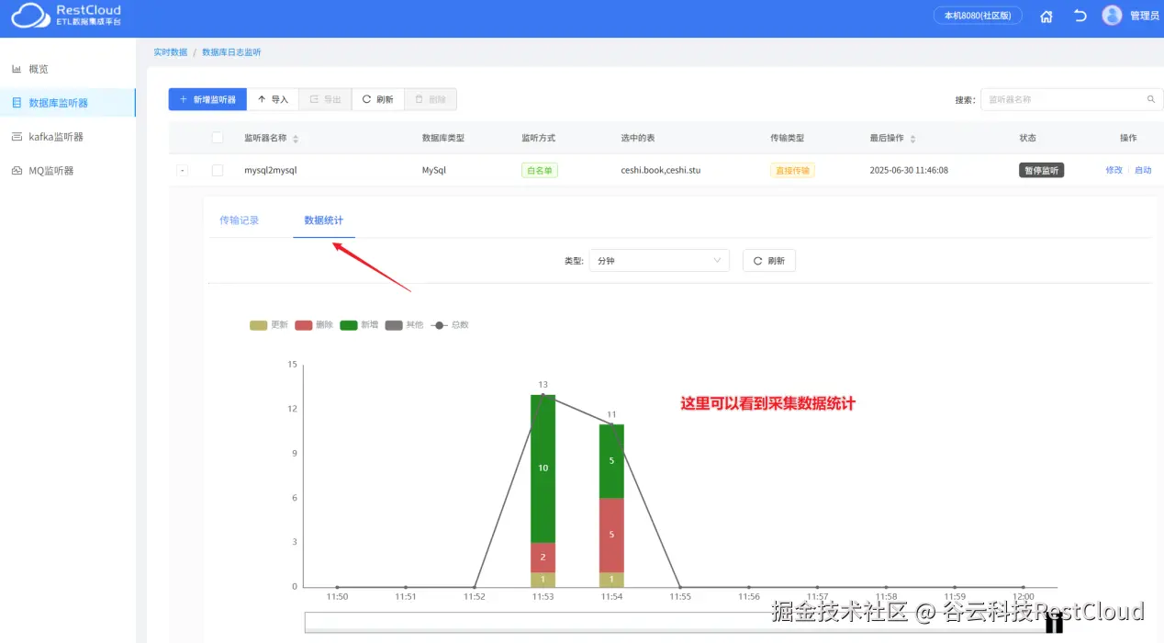Click the green 5 bar at 11:54
This screenshot has width=1164, height=643.
(611, 461)
